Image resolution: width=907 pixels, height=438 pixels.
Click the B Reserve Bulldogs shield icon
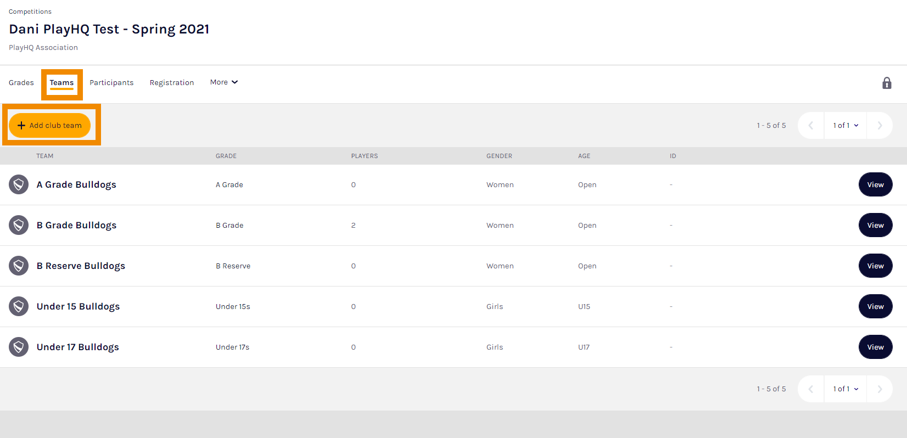[19, 266]
